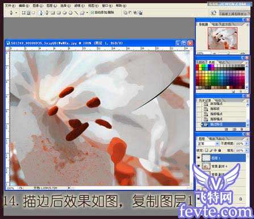Image resolution: width=254 pixels, height=219 pixels.
Task: Open geometry options dropdown arrow
Action: point(87,13)
